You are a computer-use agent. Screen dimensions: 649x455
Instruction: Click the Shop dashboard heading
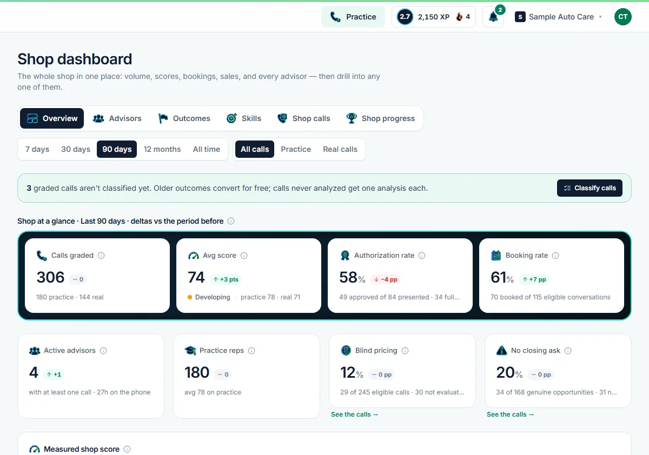(75, 59)
